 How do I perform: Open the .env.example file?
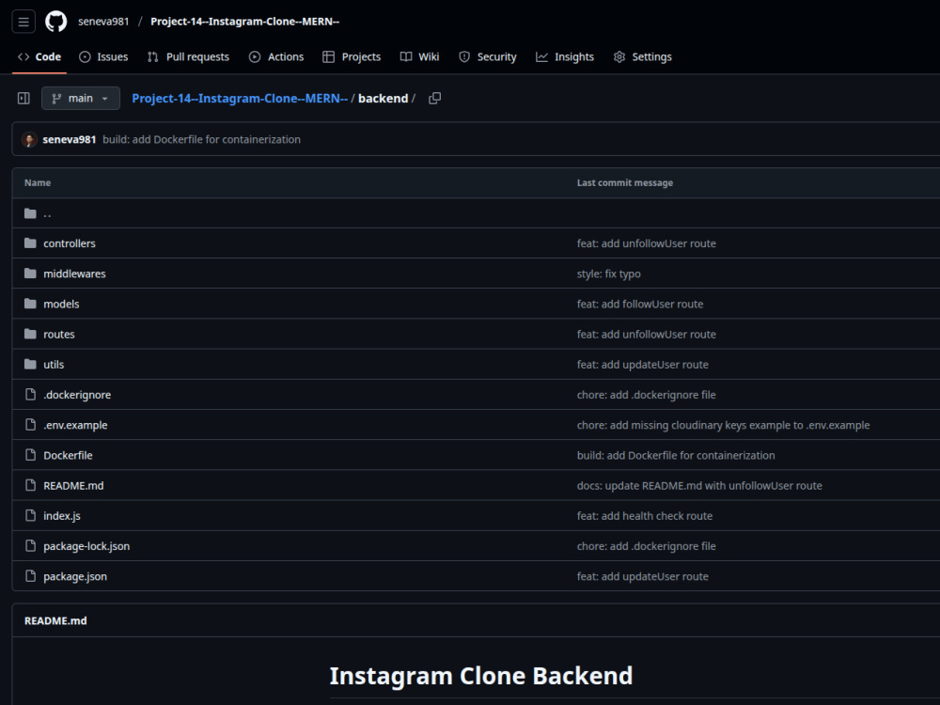click(75, 425)
